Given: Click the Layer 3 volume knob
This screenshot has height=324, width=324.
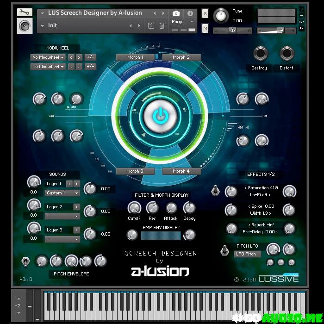Looking at the screenshot, I should 34,228.
